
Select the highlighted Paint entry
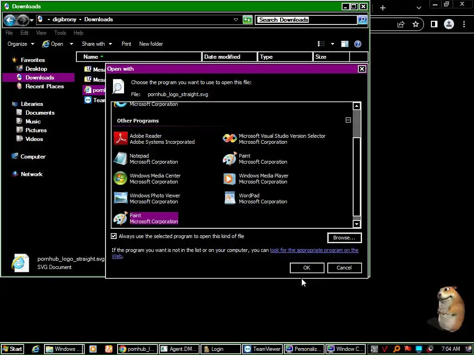tap(146, 219)
